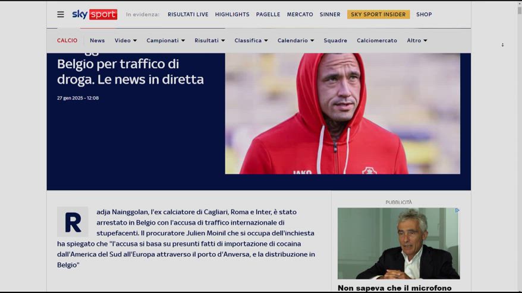Expand the Calendario menu
The height and width of the screenshot is (293, 522).
[295, 40]
